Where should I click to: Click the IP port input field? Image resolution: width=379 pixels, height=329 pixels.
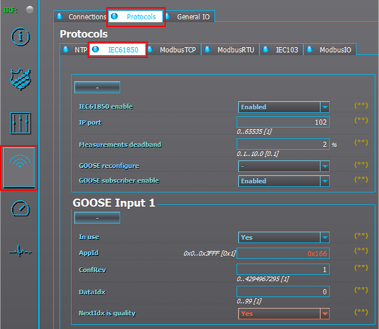(283, 122)
